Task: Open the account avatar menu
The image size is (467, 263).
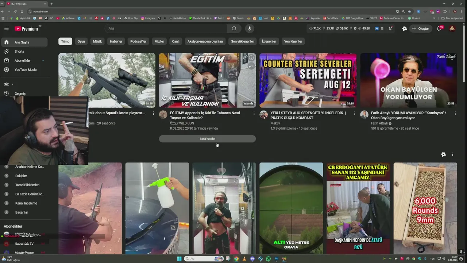Action: 452,28
